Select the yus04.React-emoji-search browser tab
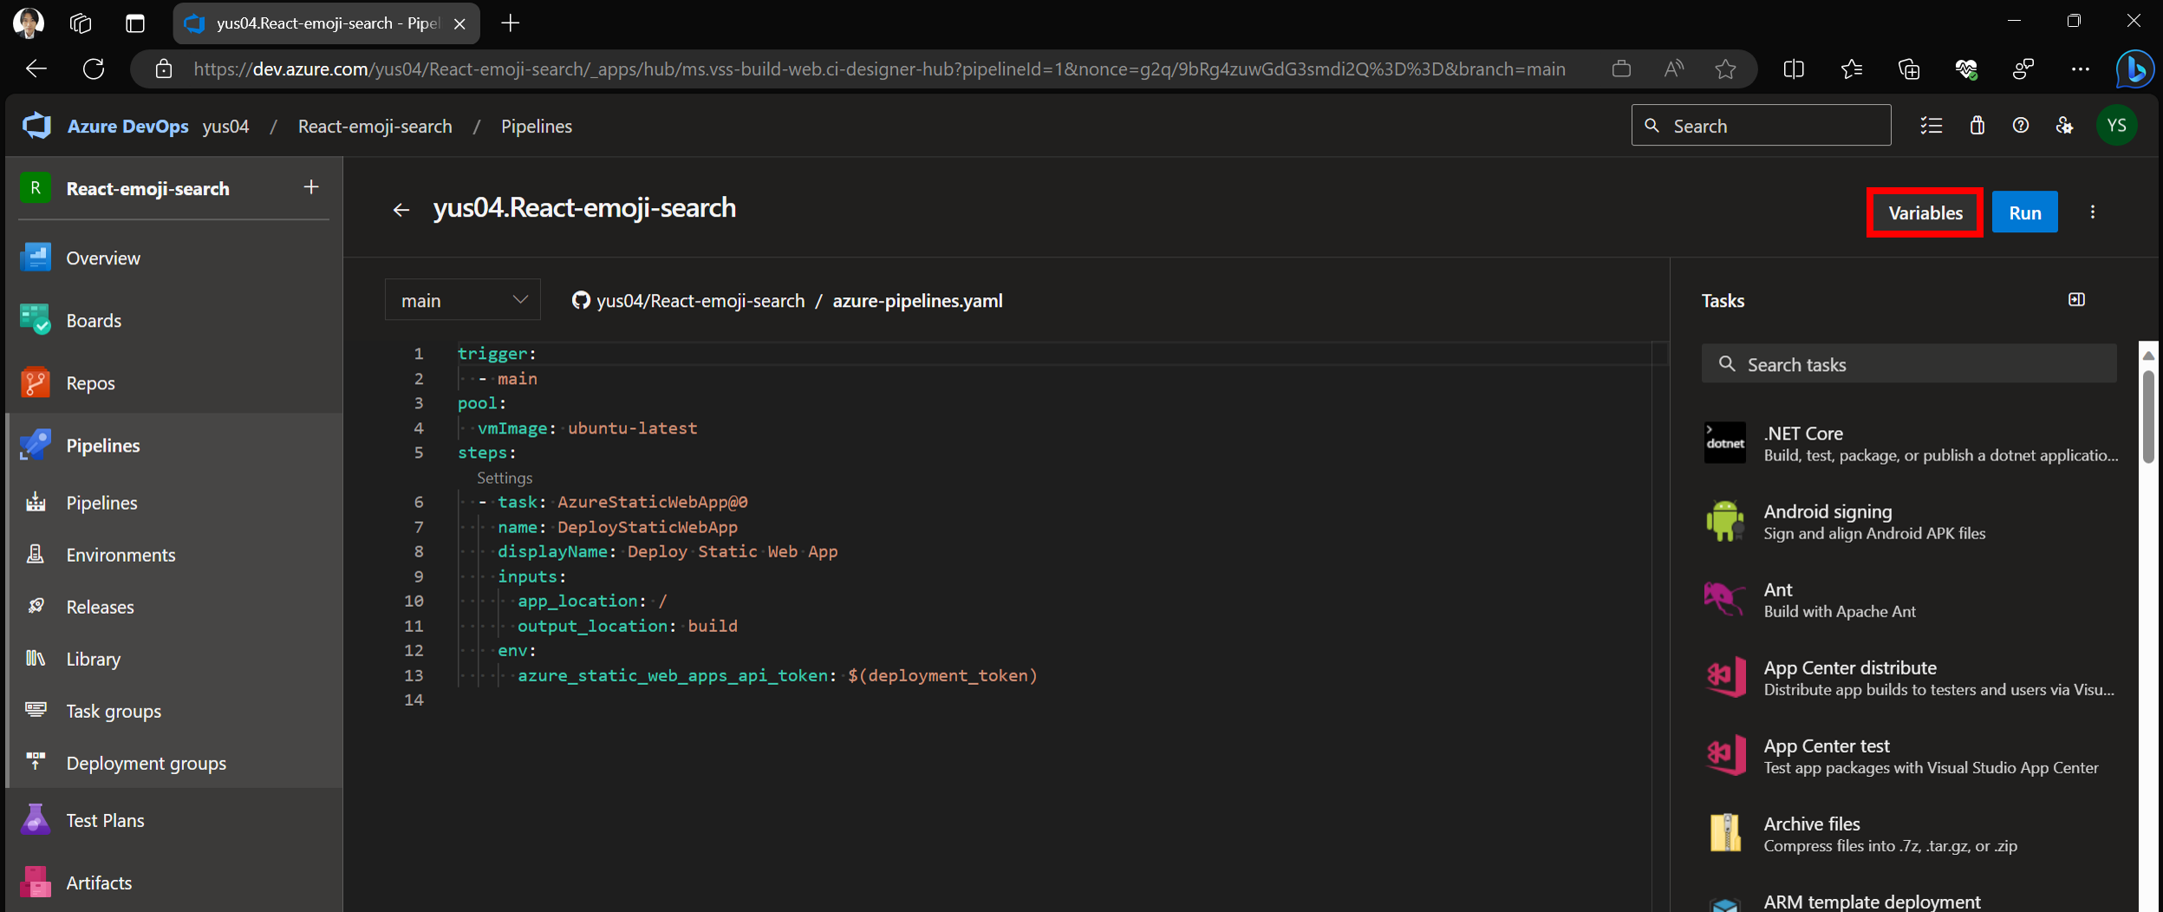The width and height of the screenshot is (2163, 912). tap(326, 23)
